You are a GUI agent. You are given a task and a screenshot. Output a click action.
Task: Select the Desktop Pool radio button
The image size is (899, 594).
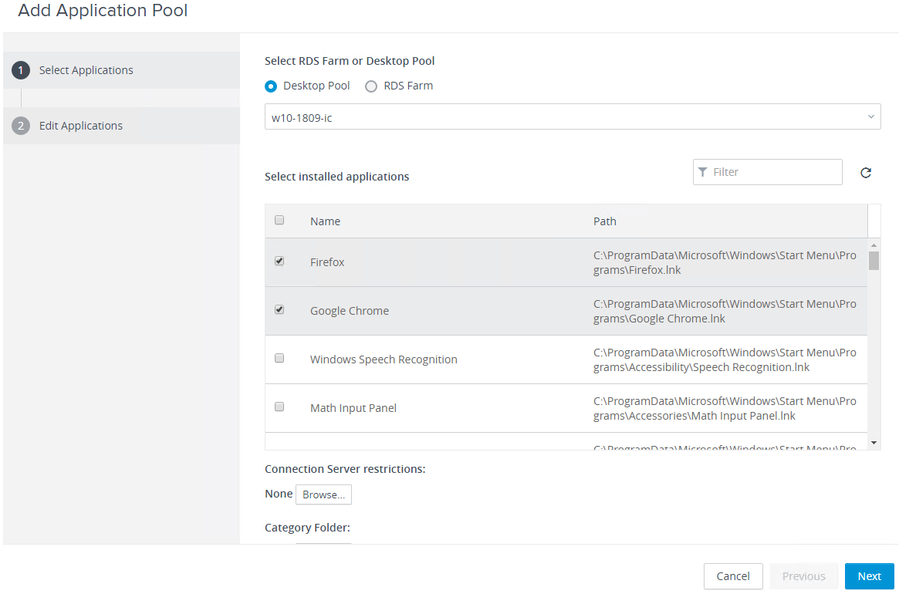coord(271,86)
